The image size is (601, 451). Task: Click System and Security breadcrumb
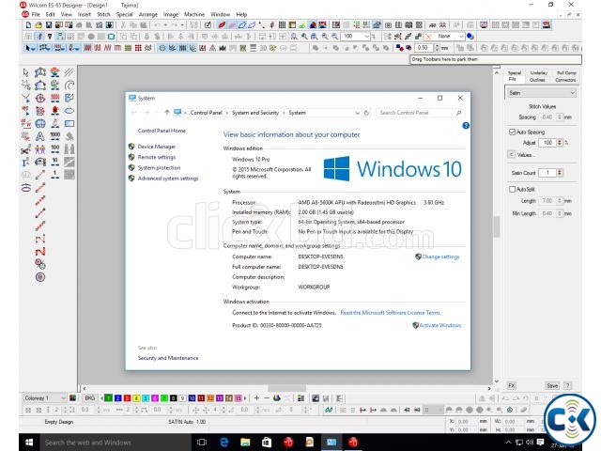coord(255,113)
